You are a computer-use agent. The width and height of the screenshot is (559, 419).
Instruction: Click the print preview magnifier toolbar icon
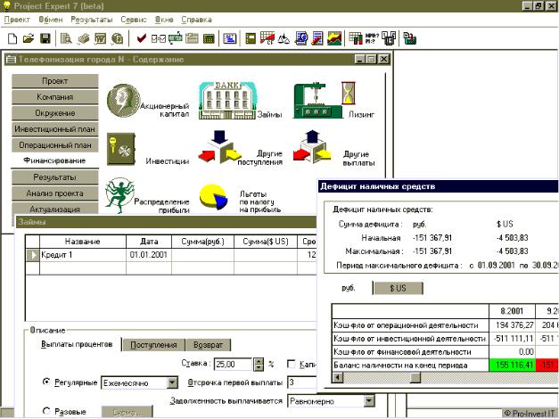tap(66, 38)
